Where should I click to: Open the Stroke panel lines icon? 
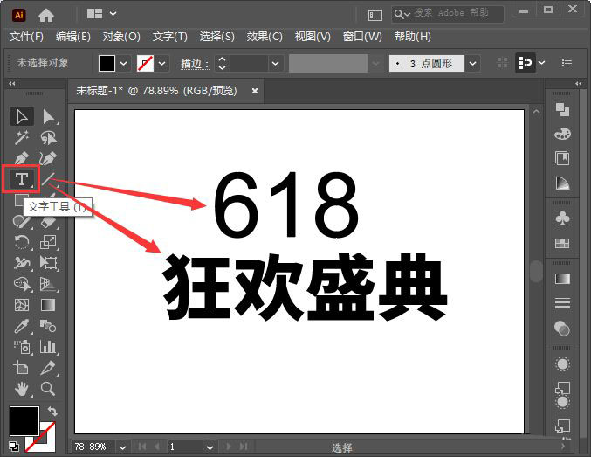pyautogui.click(x=562, y=303)
